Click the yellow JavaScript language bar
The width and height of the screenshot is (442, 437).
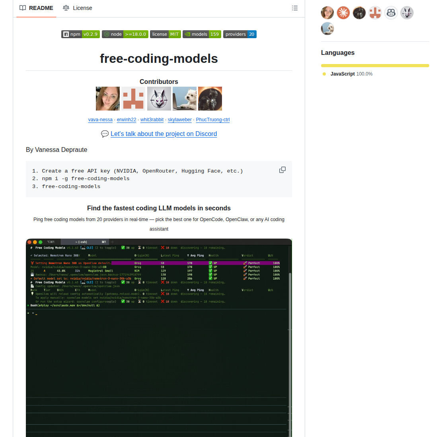[x=374, y=65]
